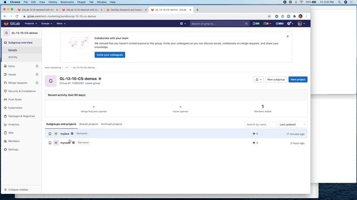Viewport: 357px width, 200px height.
Task: Click the browser back arrow
Action: click(5, 16)
